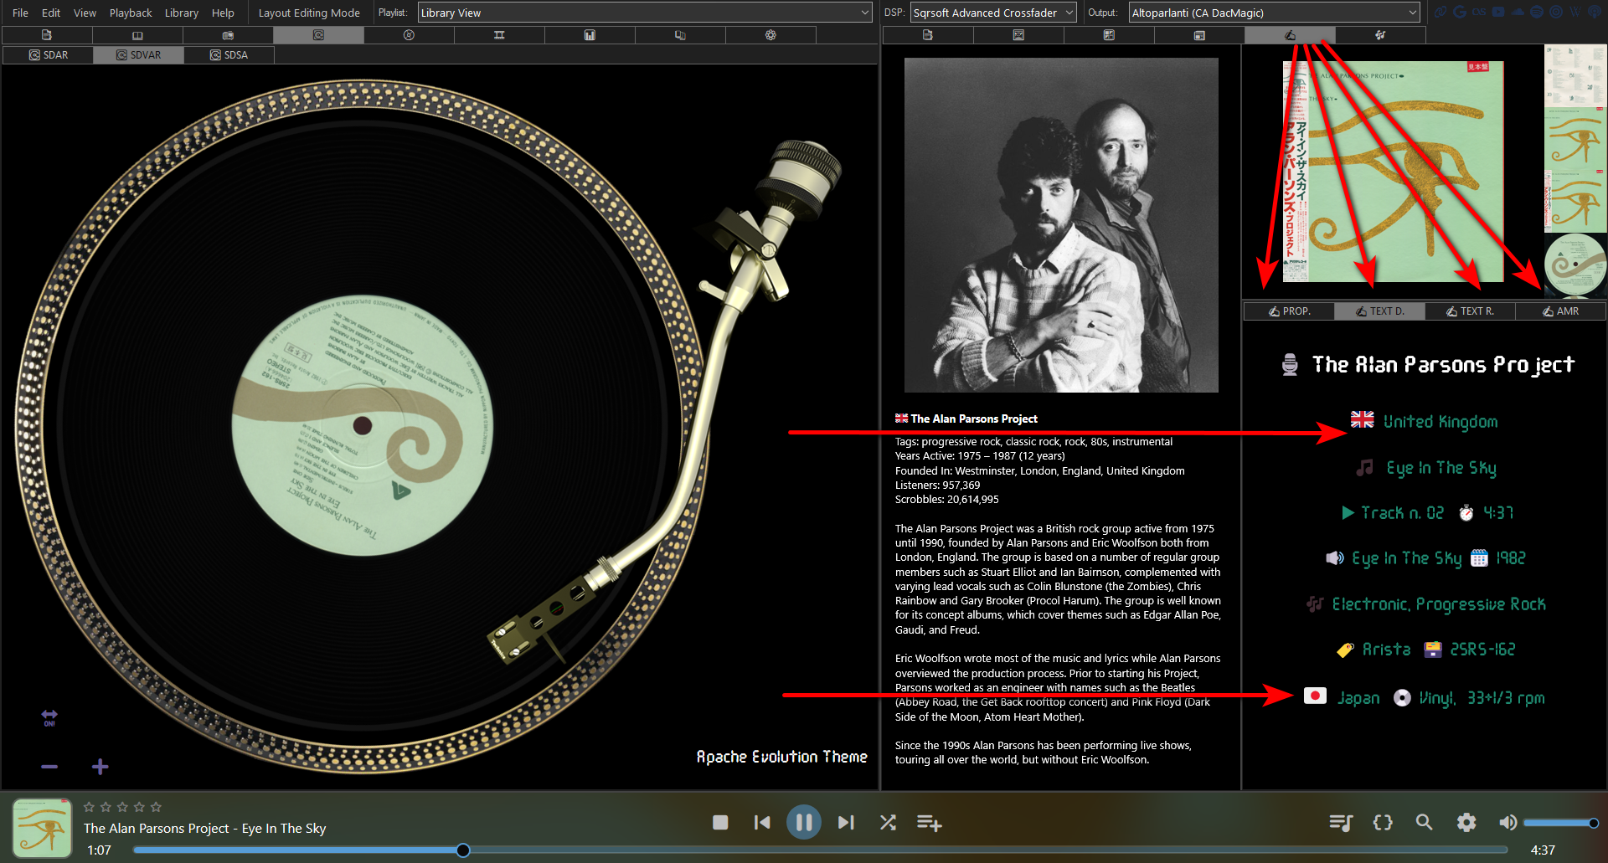
Task: Rate track with the third star
Action: click(122, 807)
